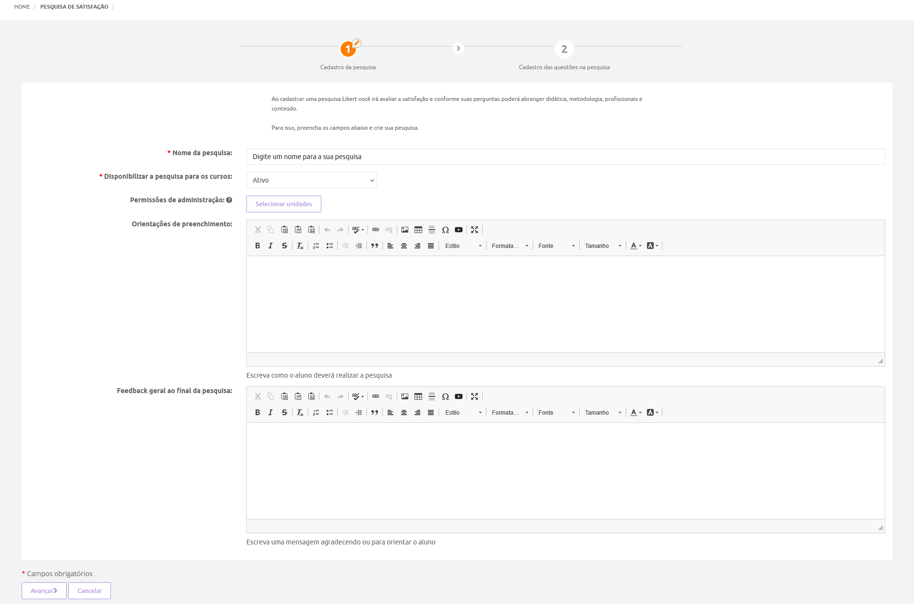Go to step 2 Cadastro das questões
Image resolution: width=914 pixels, height=604 pixels.
coord(564,49)
